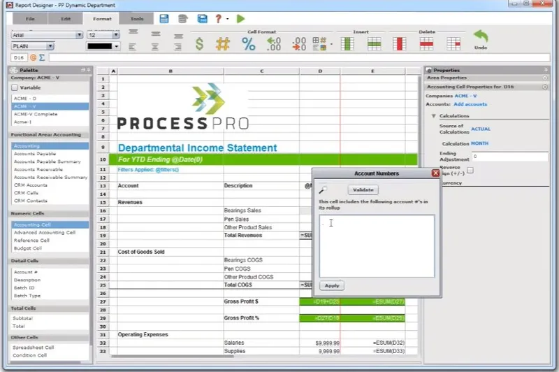
Task: Expand the Area Properties section
Action: [x=545, y=78]
